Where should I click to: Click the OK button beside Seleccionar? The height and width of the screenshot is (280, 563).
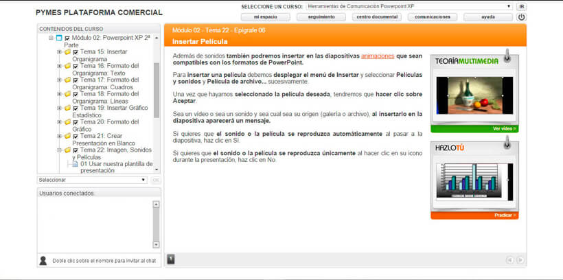tap(156, 180)
